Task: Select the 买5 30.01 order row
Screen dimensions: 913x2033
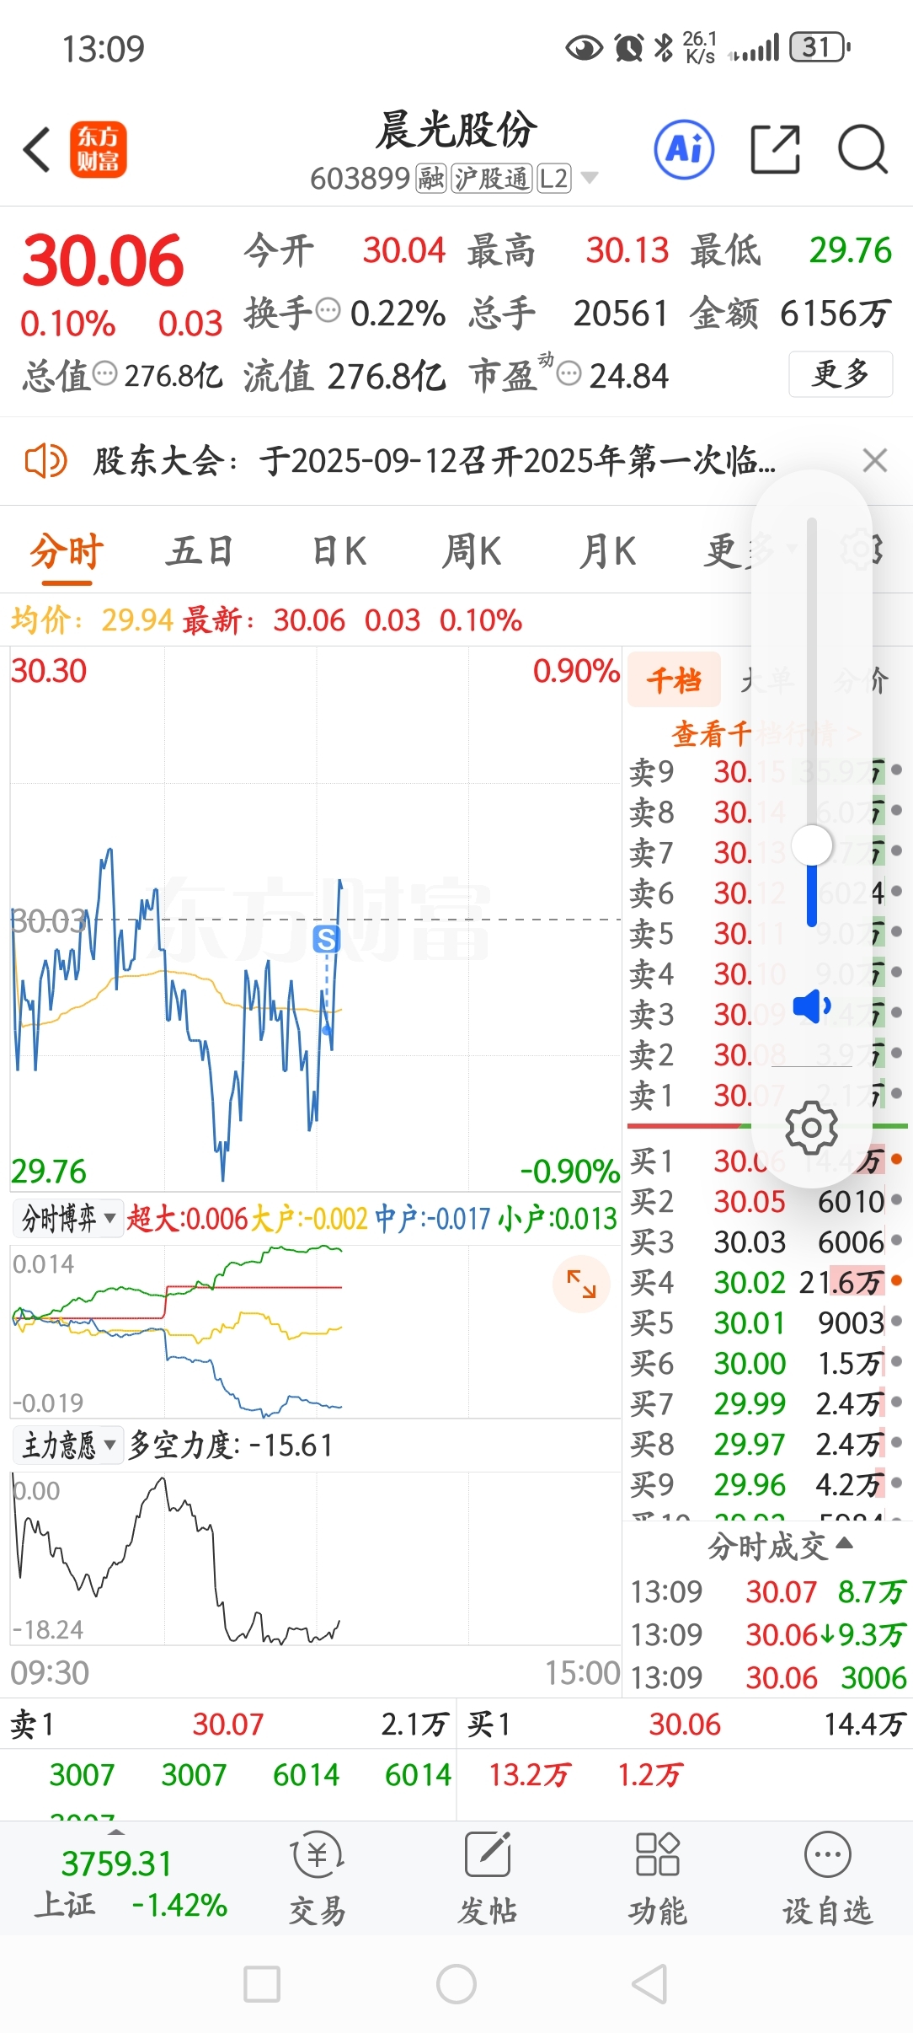Action: [766, 1322]
